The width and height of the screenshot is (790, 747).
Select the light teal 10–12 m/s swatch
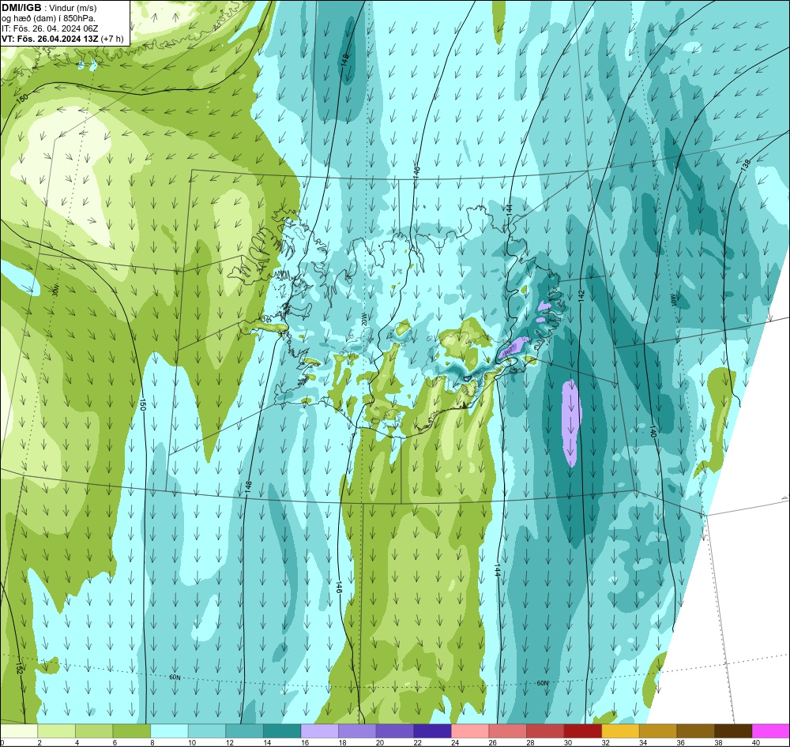(206, 731)
